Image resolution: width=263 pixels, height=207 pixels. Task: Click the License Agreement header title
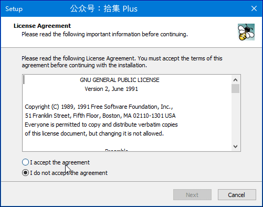point(42,26)
